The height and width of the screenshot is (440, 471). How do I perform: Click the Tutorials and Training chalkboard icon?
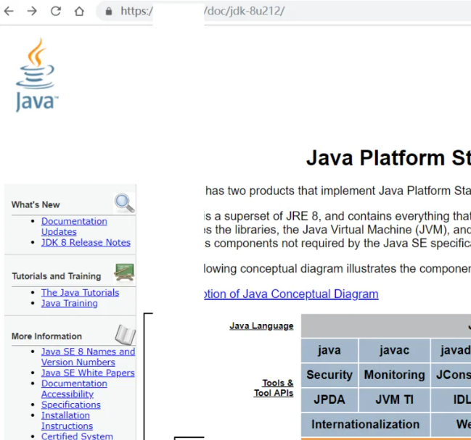pos(124,273)
